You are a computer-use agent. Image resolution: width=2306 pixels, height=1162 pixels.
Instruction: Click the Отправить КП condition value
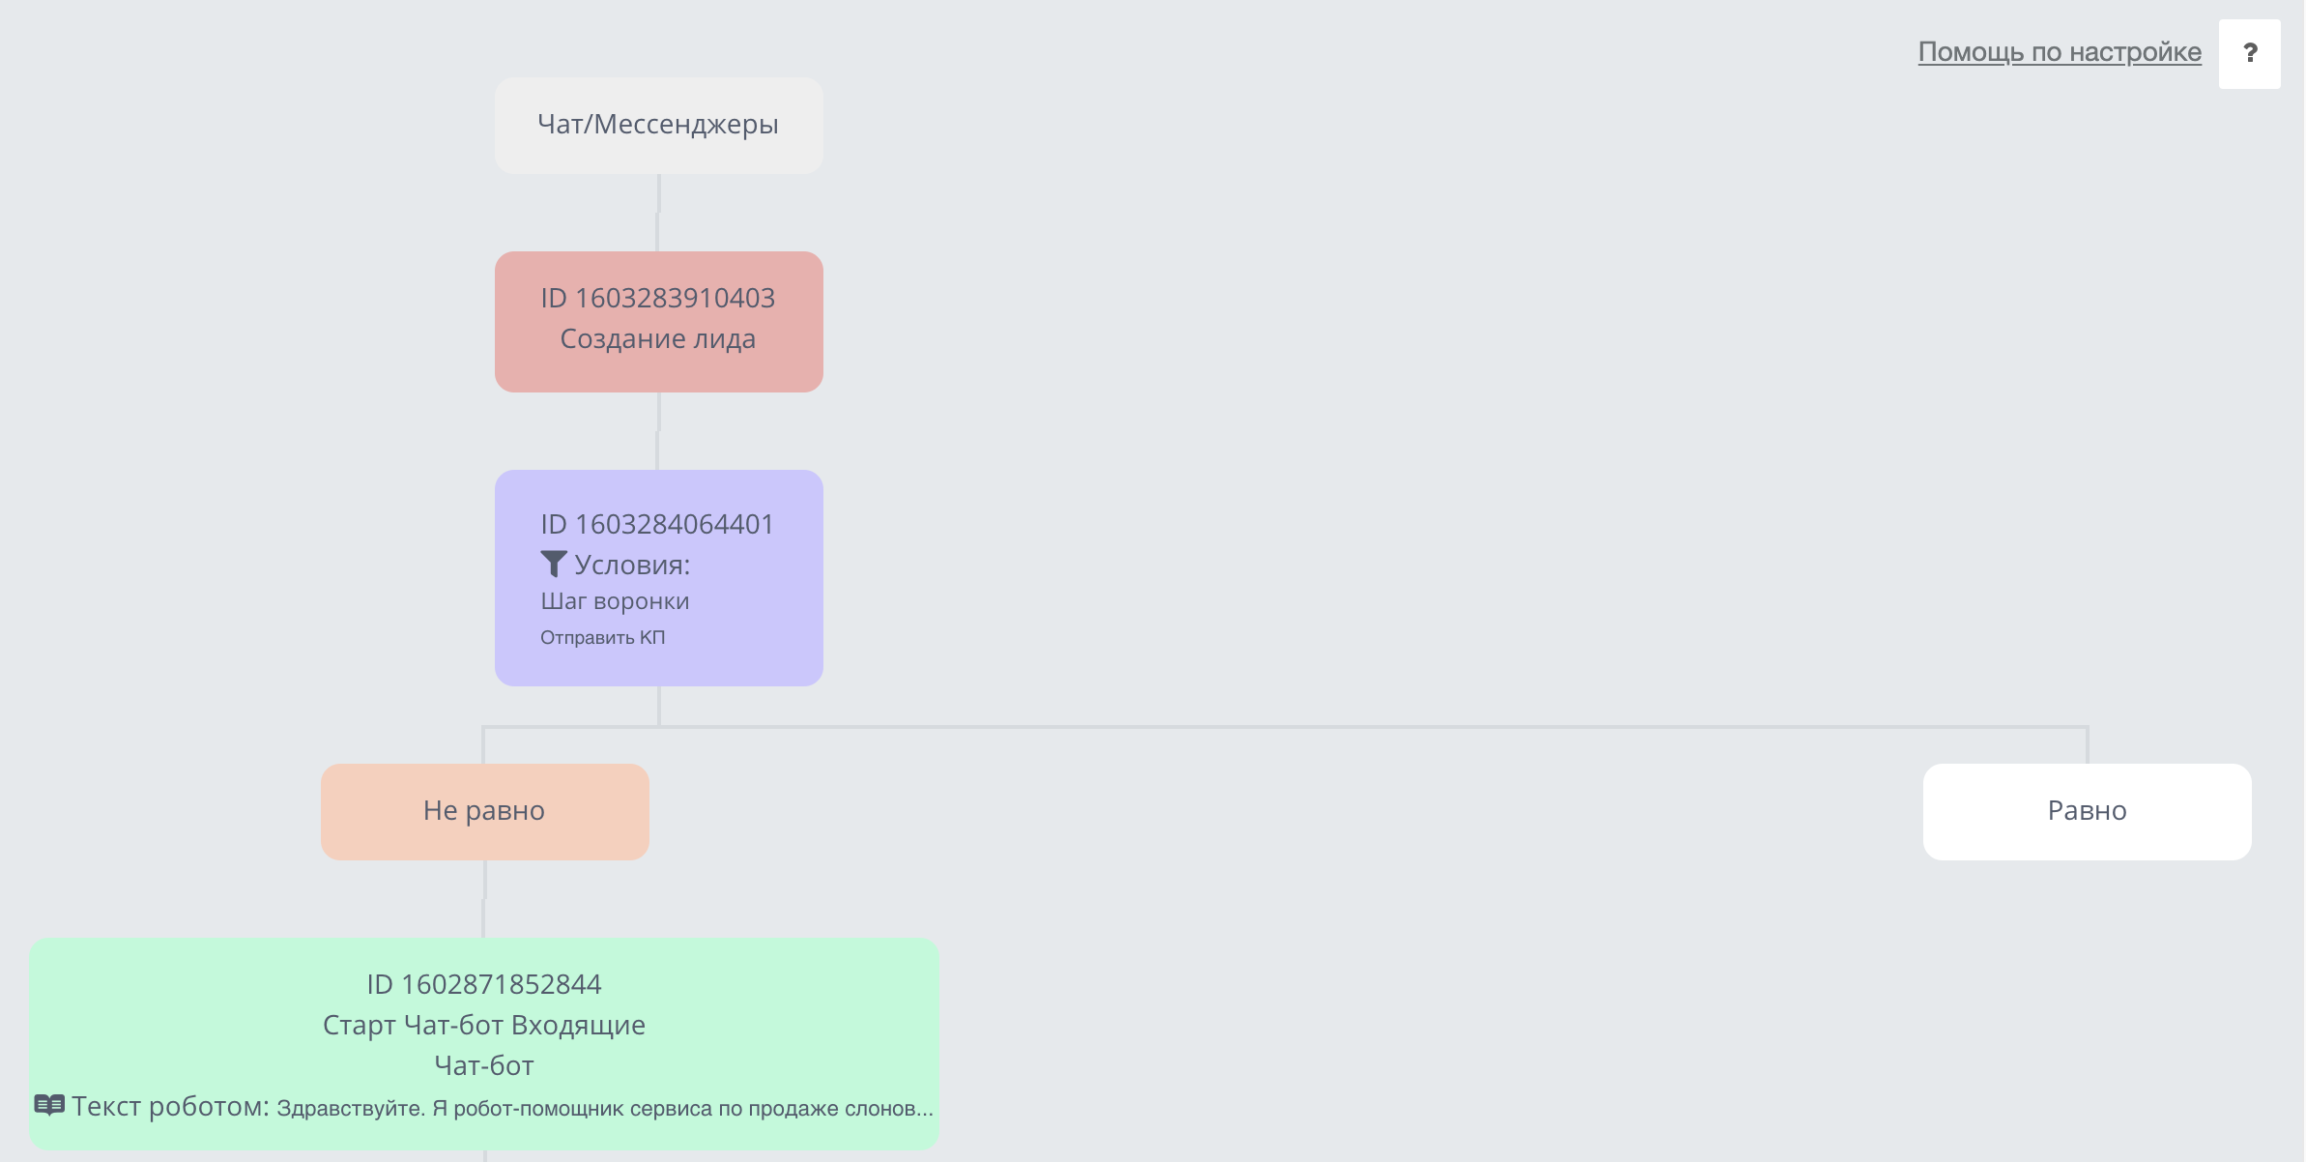point(603,637)
